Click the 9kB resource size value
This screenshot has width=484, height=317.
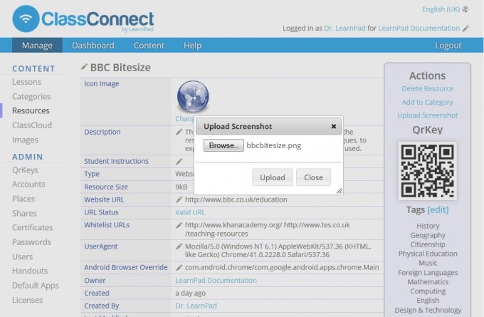[x=181, y=187]
